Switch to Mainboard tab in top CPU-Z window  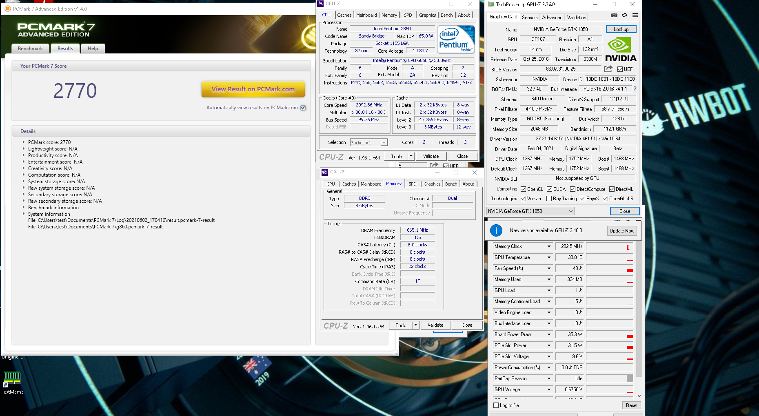366,15
